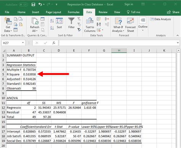Select the R Square value cell B5

[x=29, y=74]
